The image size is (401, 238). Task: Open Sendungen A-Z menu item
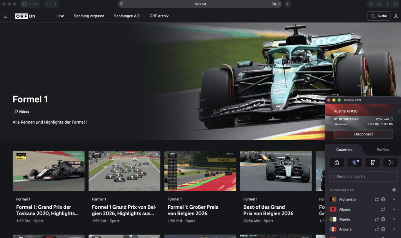(127, 16)
